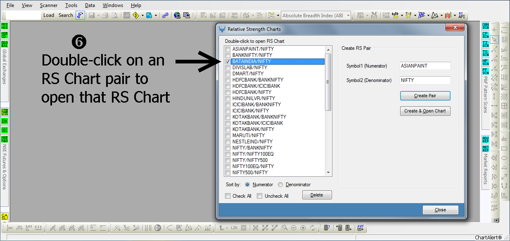Expand dropdown arrow beside My icon
Image resolution: width=510 pixels, height=241 pixels.
click(x=156, y=15)
